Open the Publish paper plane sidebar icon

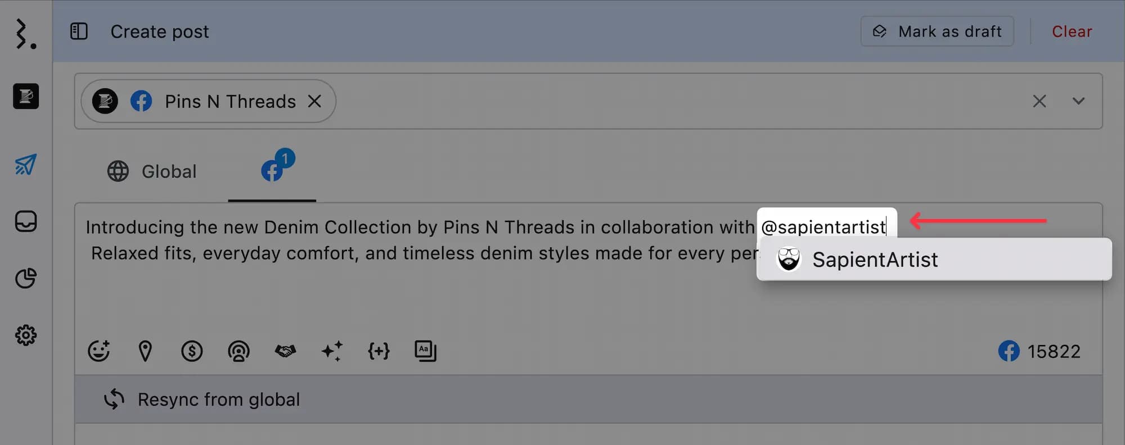coord(26,165)
